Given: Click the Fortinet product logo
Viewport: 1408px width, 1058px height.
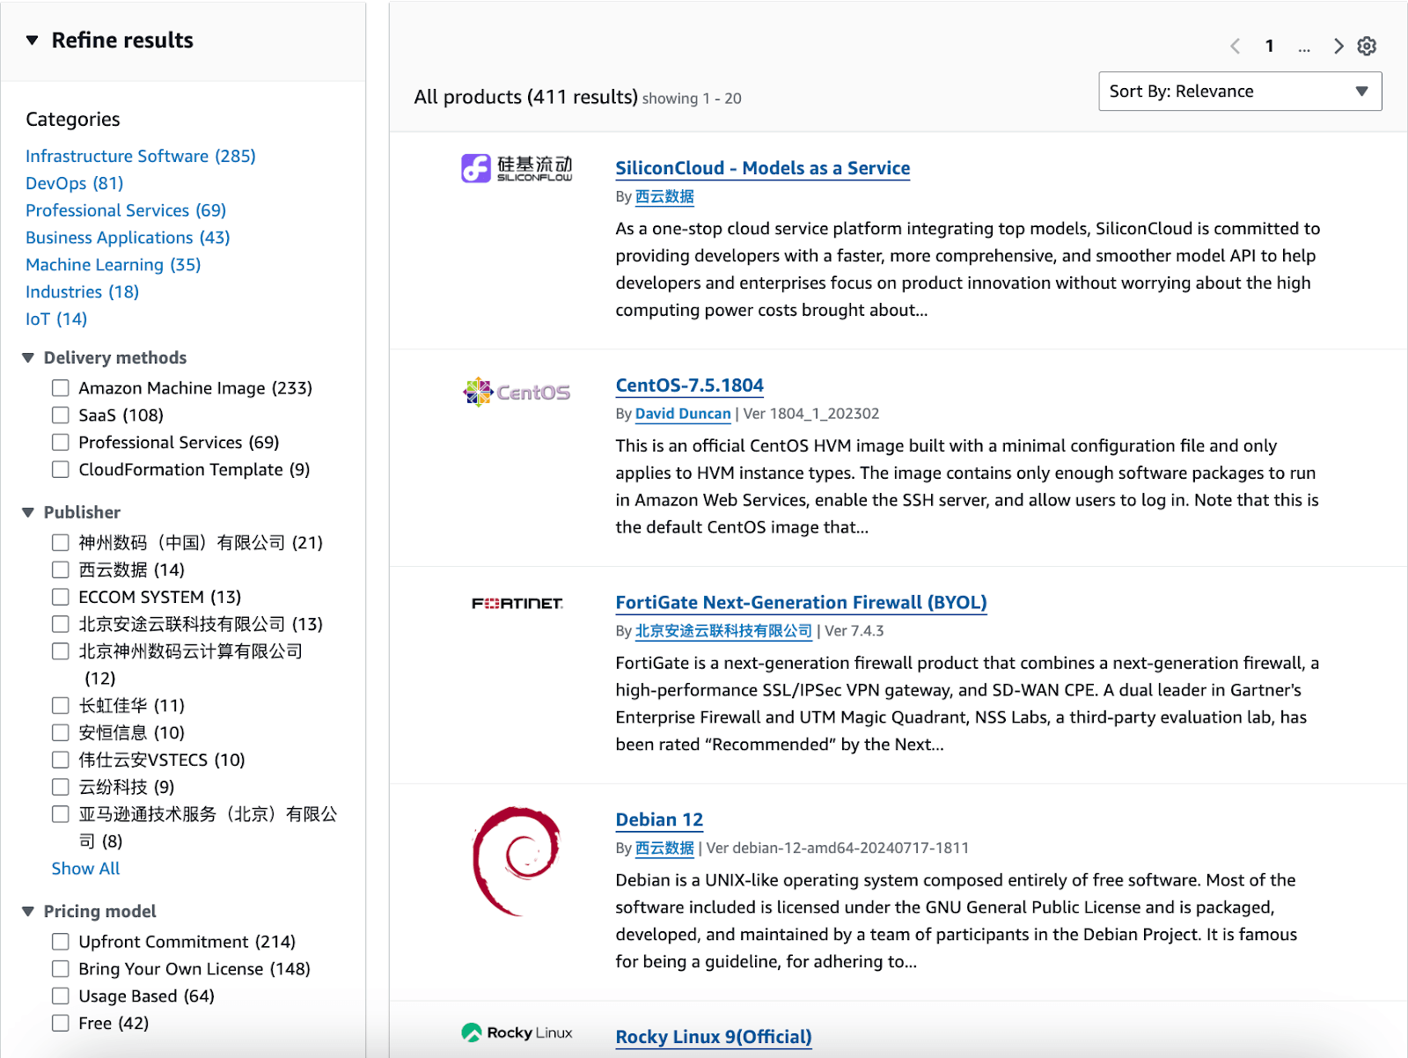Looking at the screenshot, I should point(517,603).
